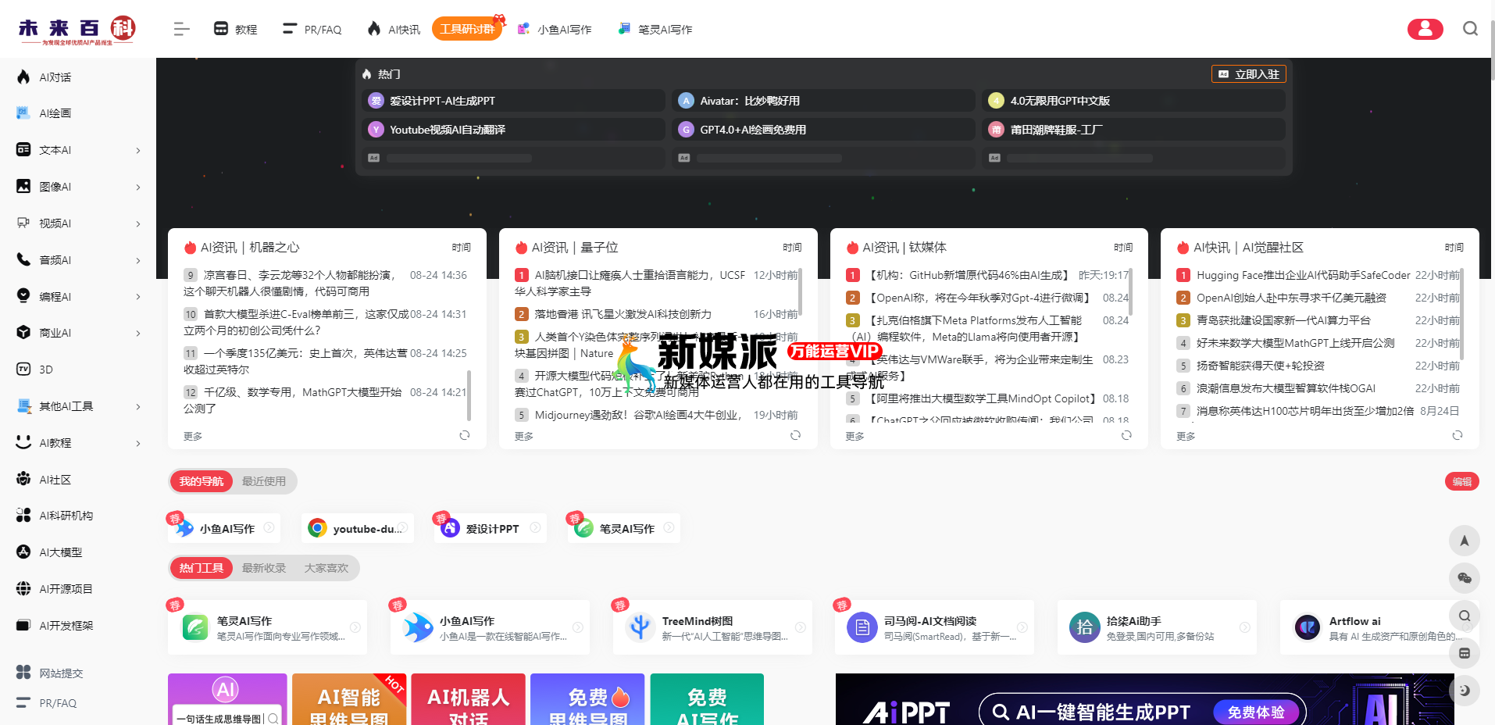Select the 我的导航 tab
The width and height of the screenshot is (1495, 725).
click(202, 481)
